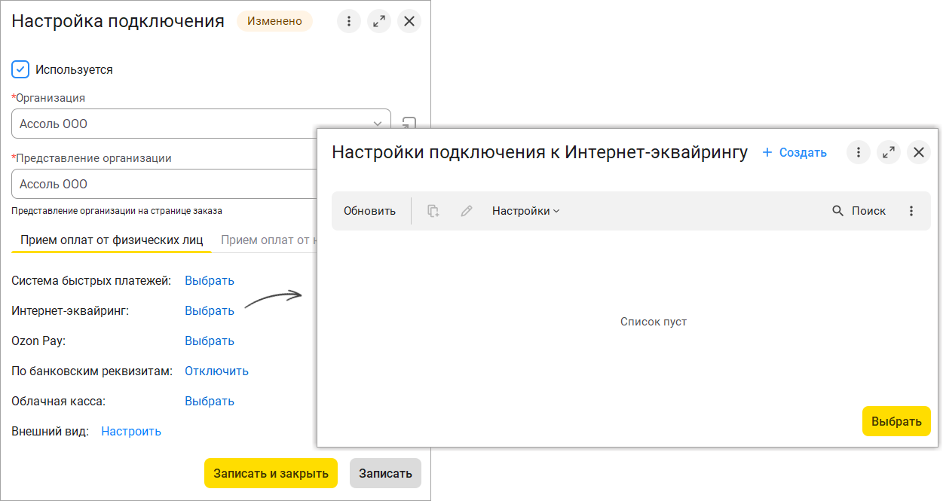Click the yellow Выбрать button
This screenshot has height=501, width=943.
pyautogui.click(x=896, y=421)
